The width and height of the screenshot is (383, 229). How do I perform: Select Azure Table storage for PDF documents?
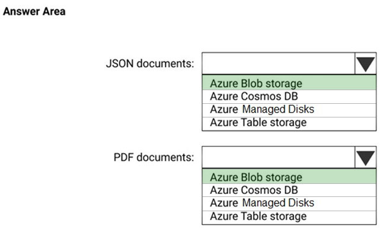tap(289, 218)
